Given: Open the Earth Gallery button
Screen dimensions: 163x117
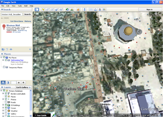Looking at the screenshot, I should [23, 87].
